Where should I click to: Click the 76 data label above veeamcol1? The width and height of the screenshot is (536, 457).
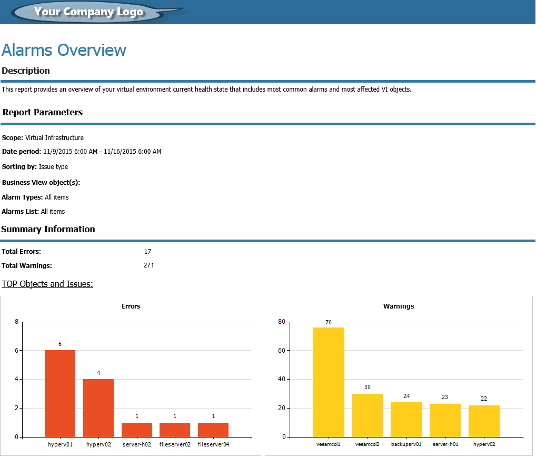tap(329, 322)
